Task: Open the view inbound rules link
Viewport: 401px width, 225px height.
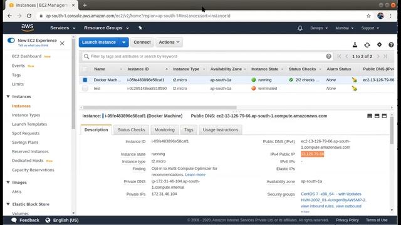Action: click(317, 206)
